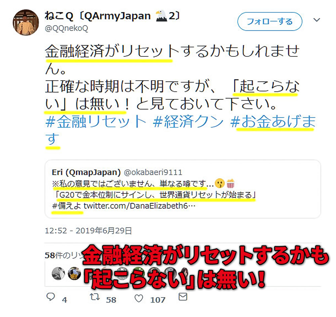
Task: Open the #経済クン hashtag
Action: (x=188, y=121)
